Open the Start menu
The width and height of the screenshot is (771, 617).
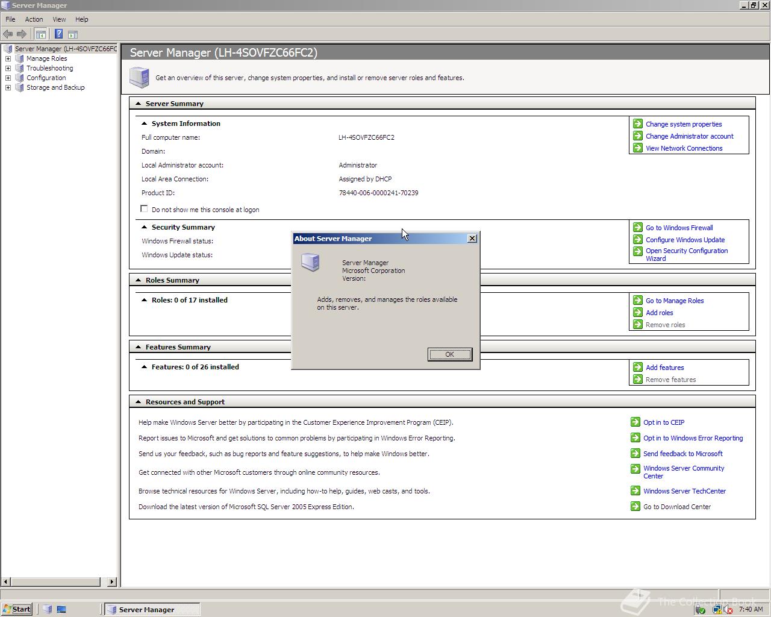point(17,609)
